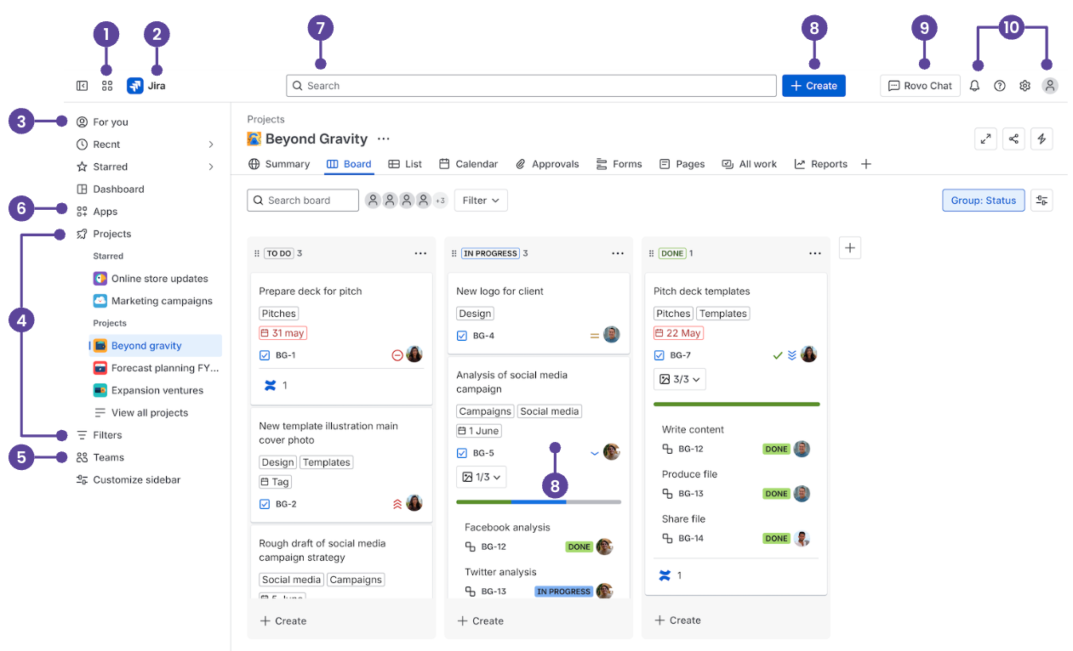Click the automation lightning bolt icon
Image resolution: width=1073 pixels, height=651 pixels.
click(1042, 139)
